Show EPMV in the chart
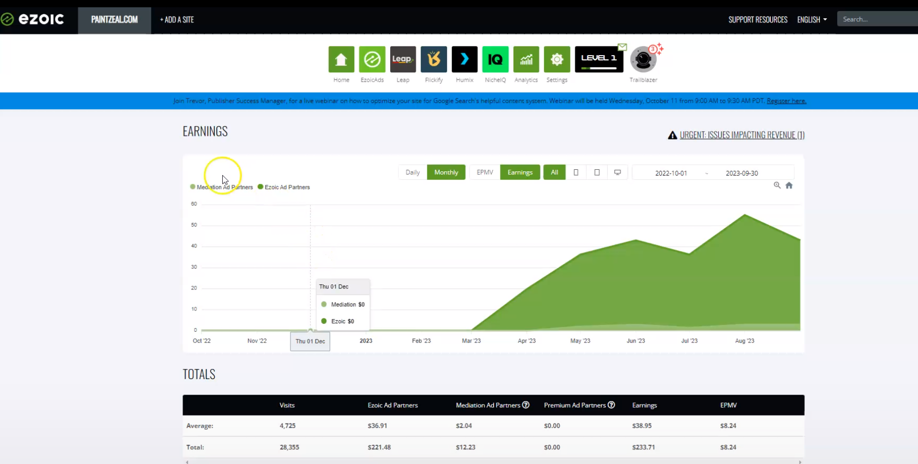Screen dimensions: 918x464 coord(485,172)
